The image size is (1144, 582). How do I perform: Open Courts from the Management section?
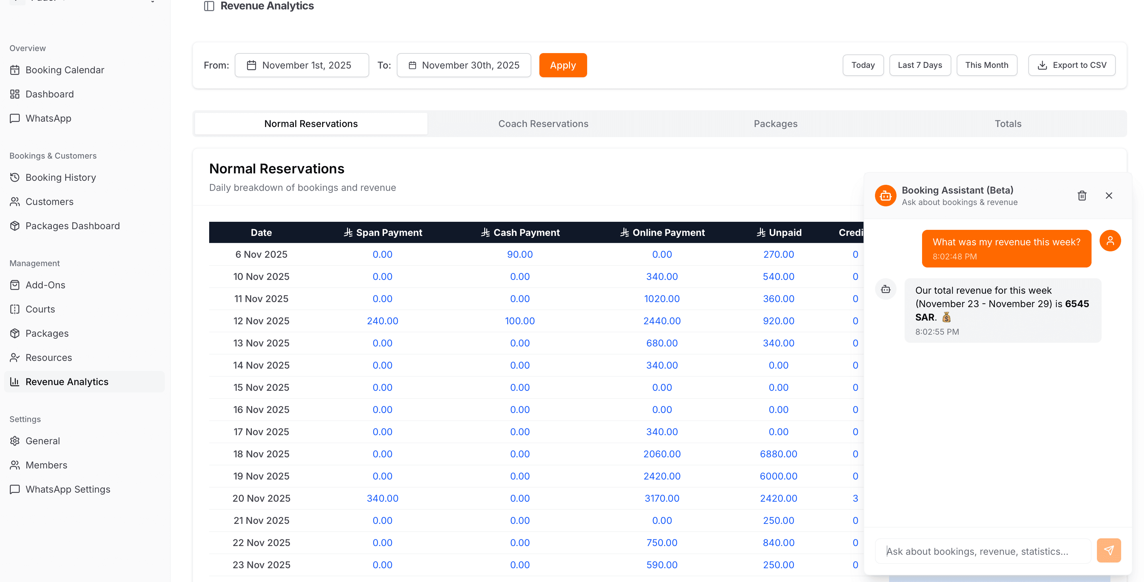pos(40,309)
